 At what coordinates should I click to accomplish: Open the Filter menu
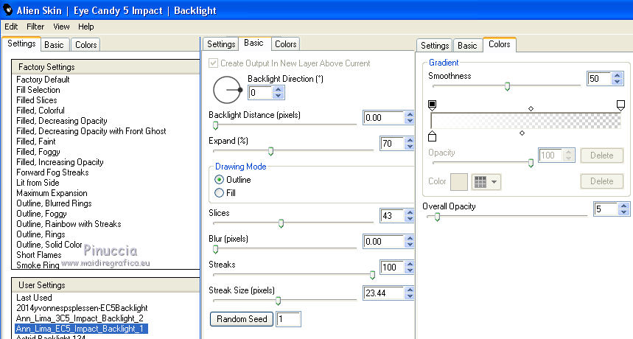click(x=35, y=27)
